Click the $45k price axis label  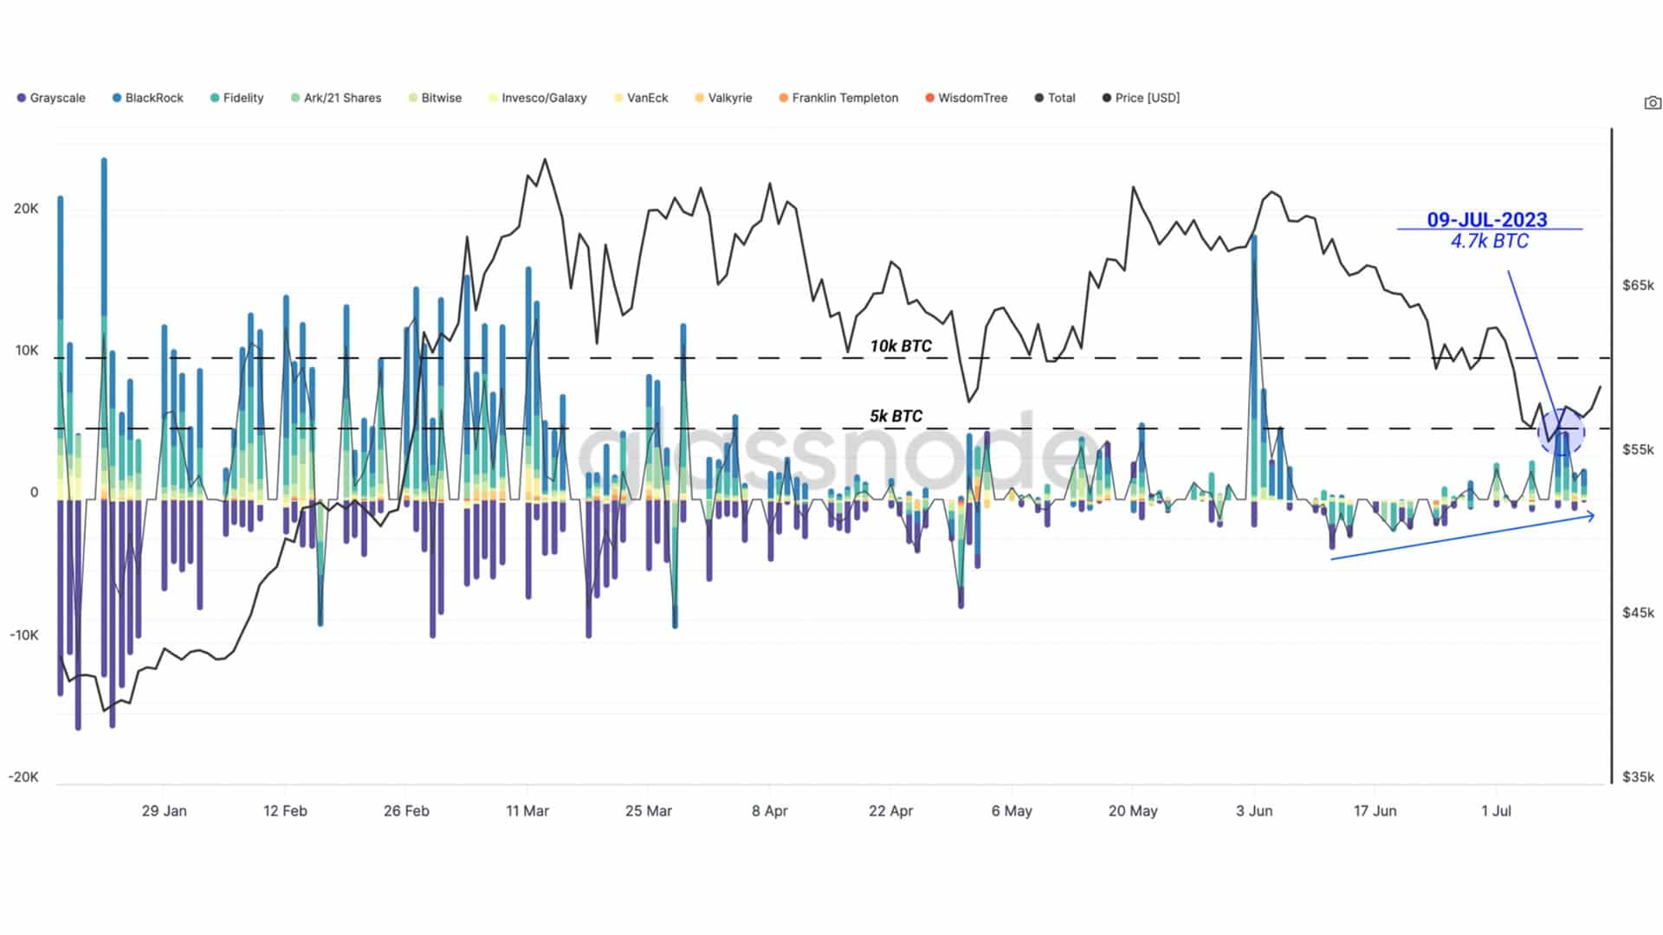click(1638, 613)
